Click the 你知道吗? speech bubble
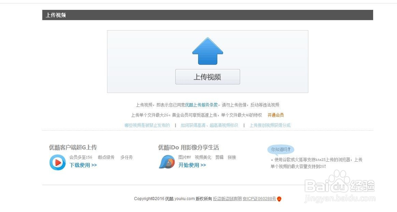This screenshot has height=212, width=397. point(281,149)
